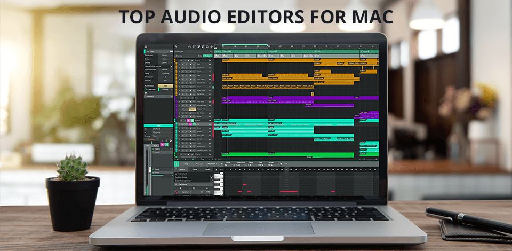The image size is (512, 251).
Task: Expand the Variations section header
Action: 194,184
